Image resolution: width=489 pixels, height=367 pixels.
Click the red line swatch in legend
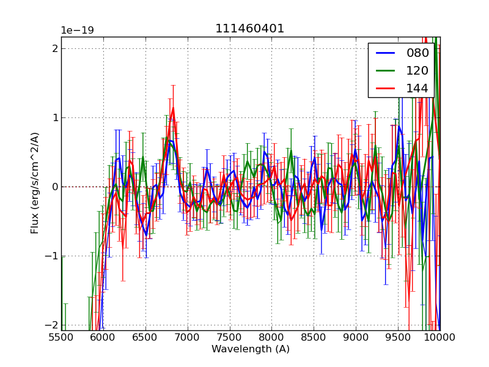pos(385,88)
